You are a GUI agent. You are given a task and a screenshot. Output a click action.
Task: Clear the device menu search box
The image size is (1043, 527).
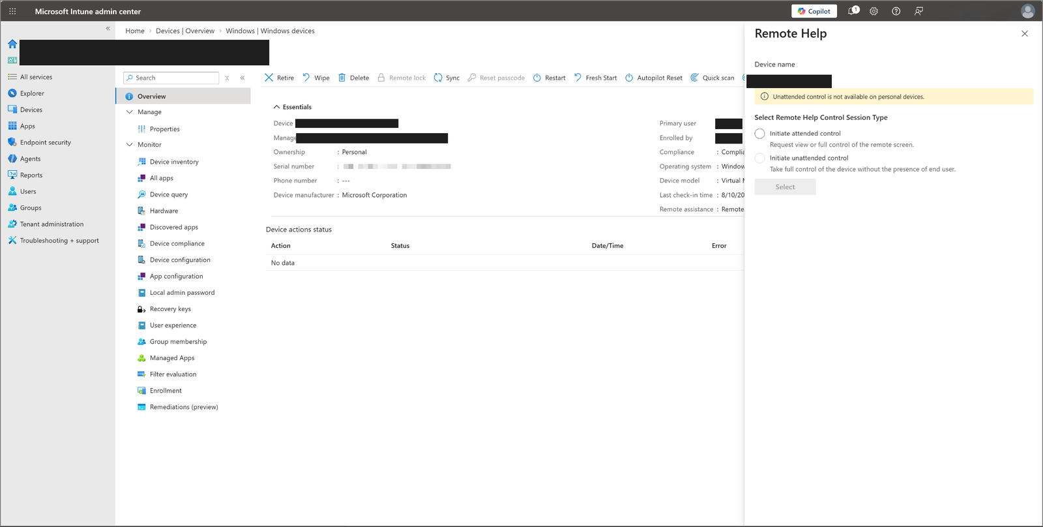point(227,78)
